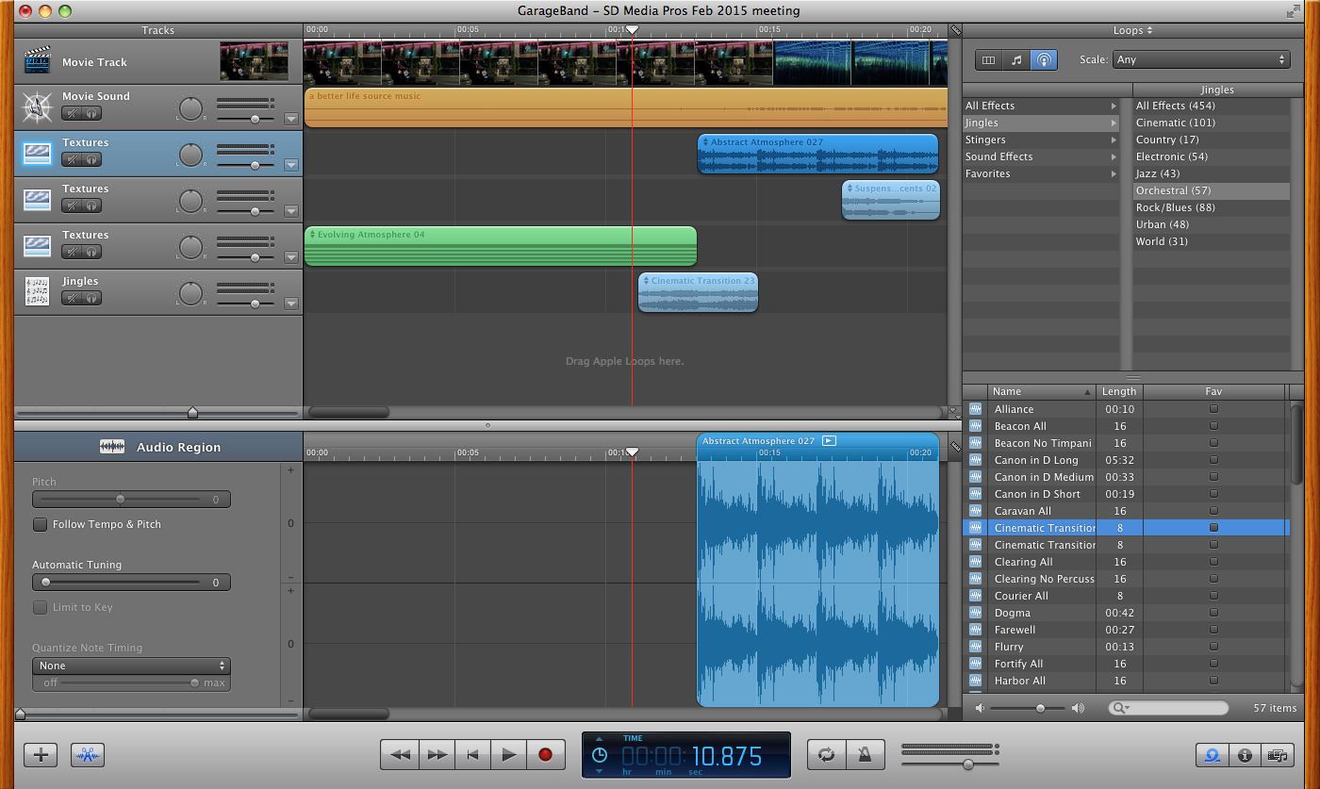This screenshot has height=789, width=1320.
Task: Click the Pitch slider
Action: pos(131,500)
